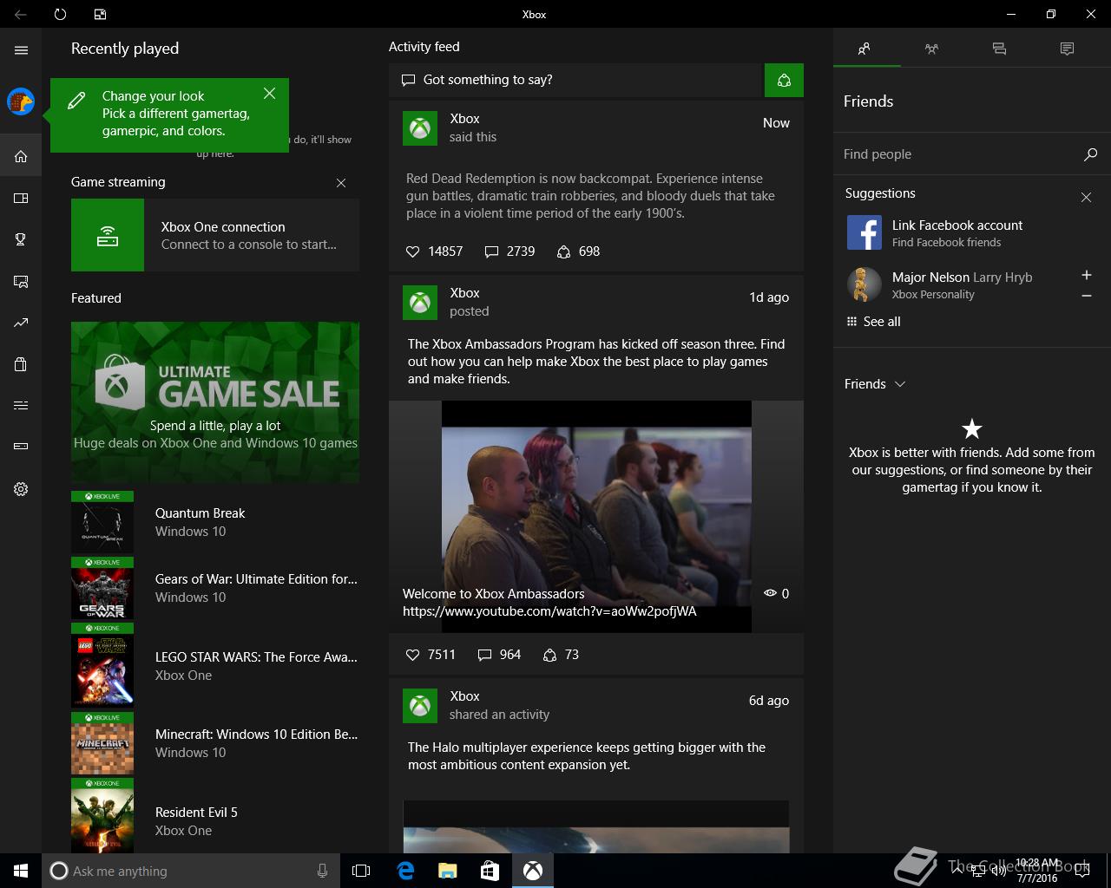Dismiss the Game streaming section
This screenshot has width=1111, height=888.
point(341,183)
